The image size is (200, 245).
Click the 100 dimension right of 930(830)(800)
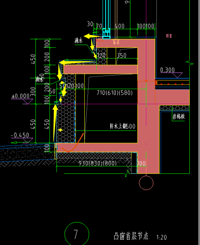coord(141,163)
